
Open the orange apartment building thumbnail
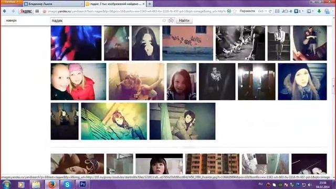(212, 164)
